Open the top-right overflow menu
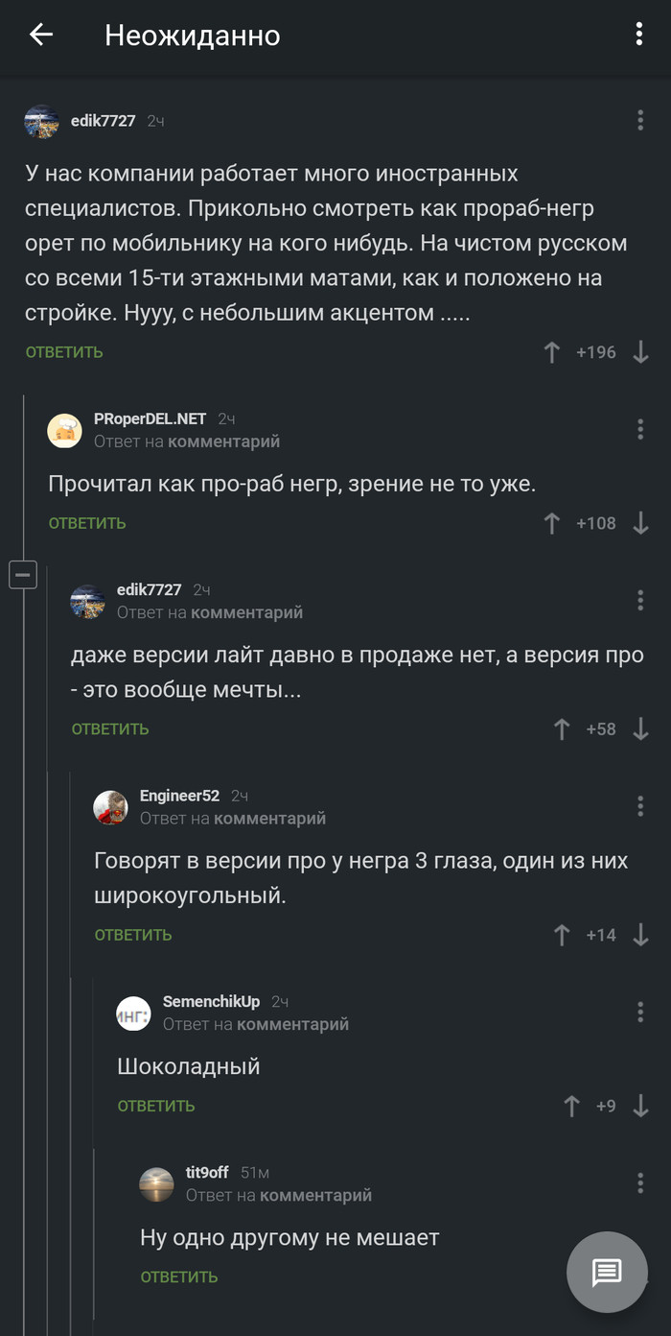This screenshot has height=1336, width=671. [638, 36]
